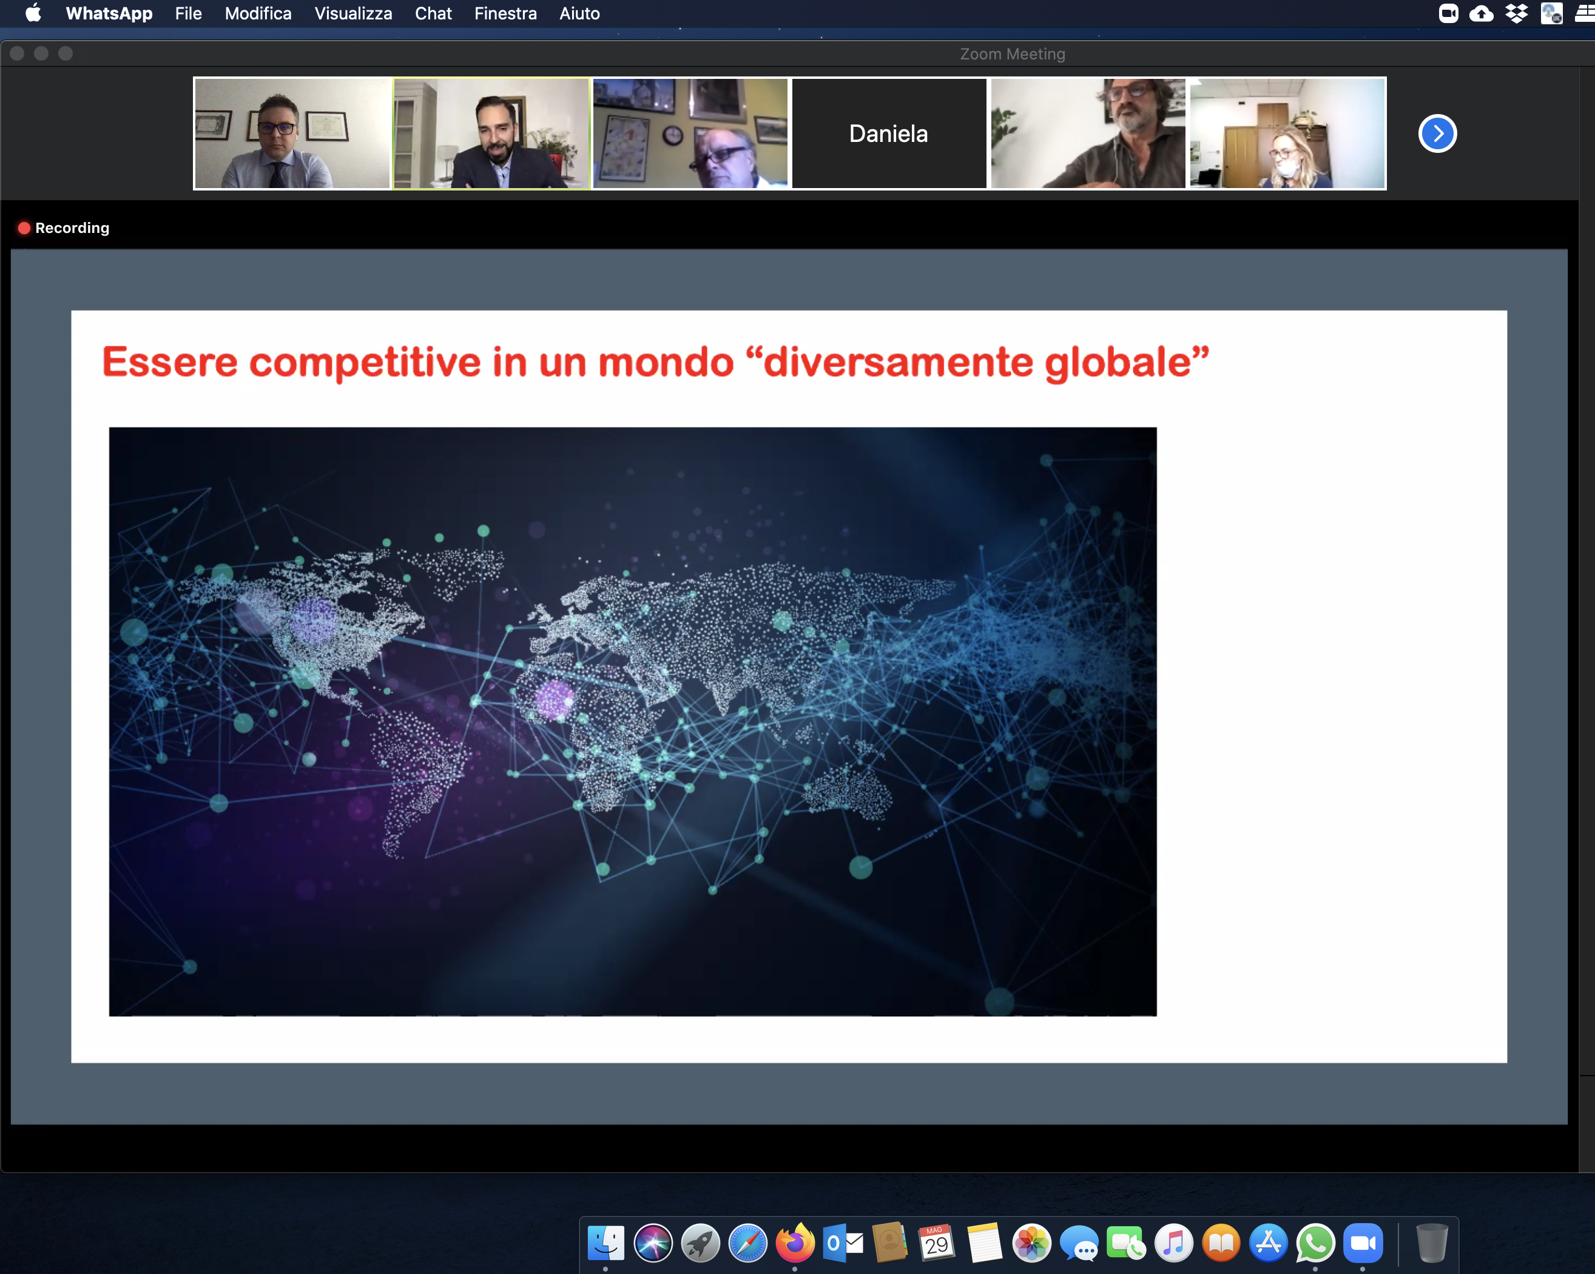1595x1274 pixels.
Task: Select the Daniela participant tile
Action: (x=888, y=134)
